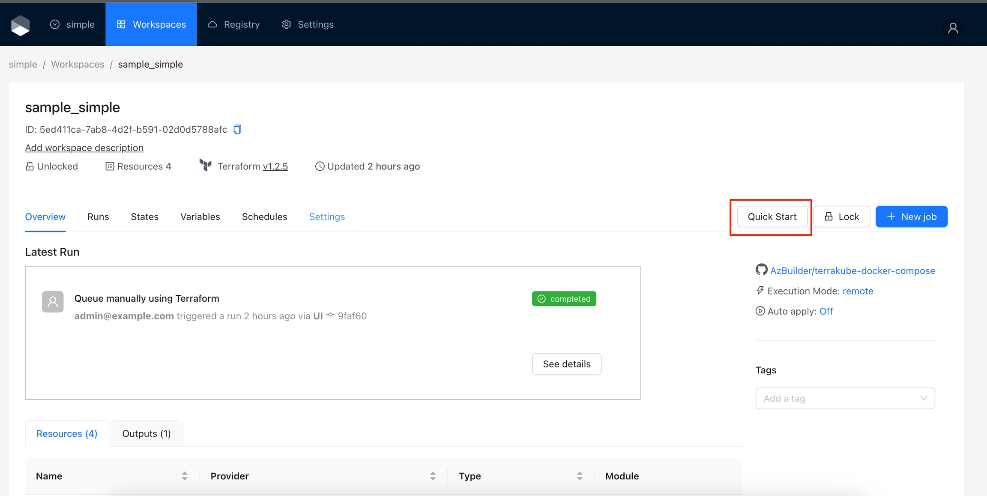Lock the workspace using Lock button

[x=841, y=217]
